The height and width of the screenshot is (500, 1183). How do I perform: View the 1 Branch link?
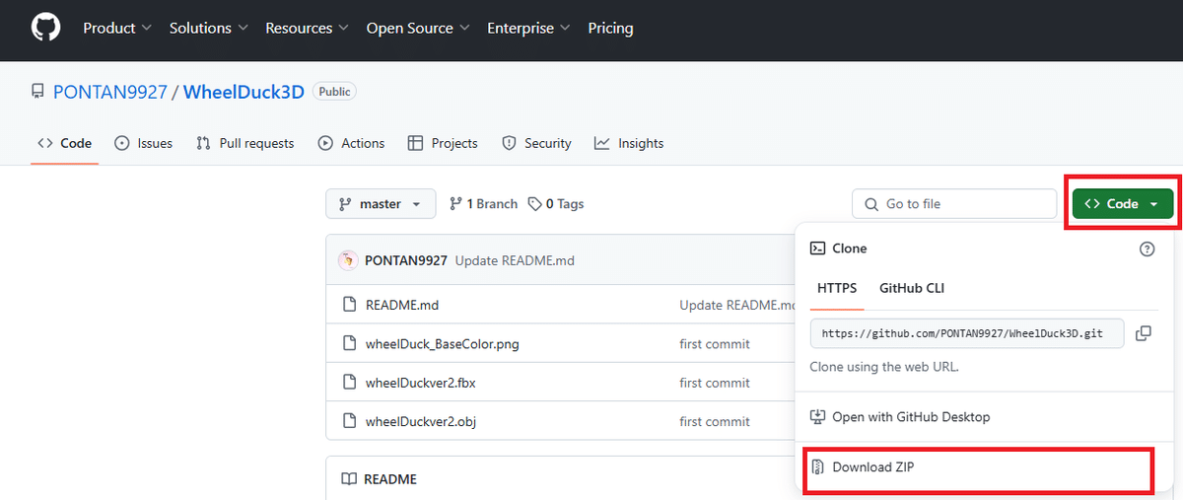point(483,204)
